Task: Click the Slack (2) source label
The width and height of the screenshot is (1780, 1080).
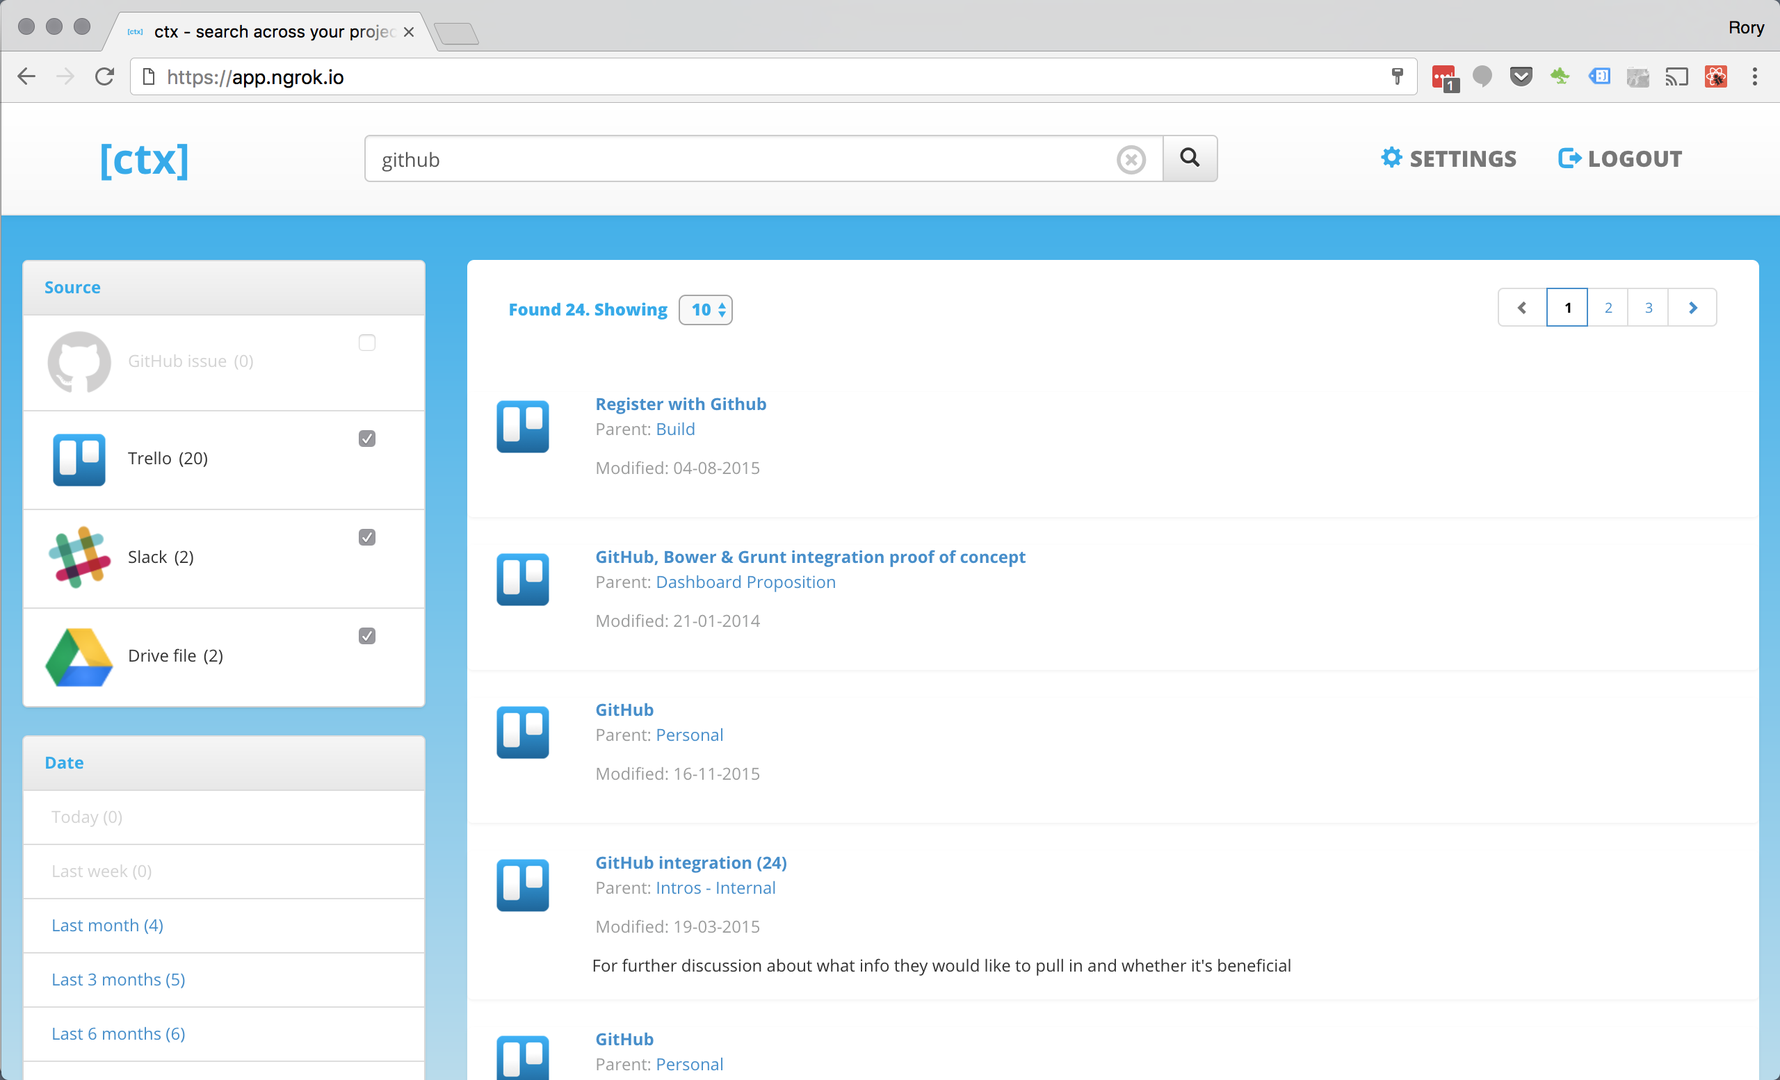Action: tap(161, 557)
